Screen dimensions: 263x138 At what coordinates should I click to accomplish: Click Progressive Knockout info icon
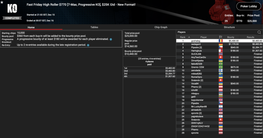pos(111,39)
